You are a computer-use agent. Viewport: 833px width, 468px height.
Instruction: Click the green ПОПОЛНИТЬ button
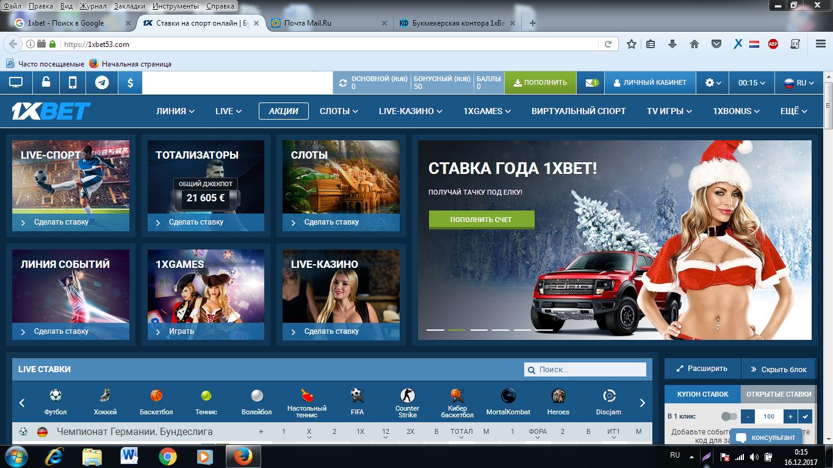click(x=540, y=82)
